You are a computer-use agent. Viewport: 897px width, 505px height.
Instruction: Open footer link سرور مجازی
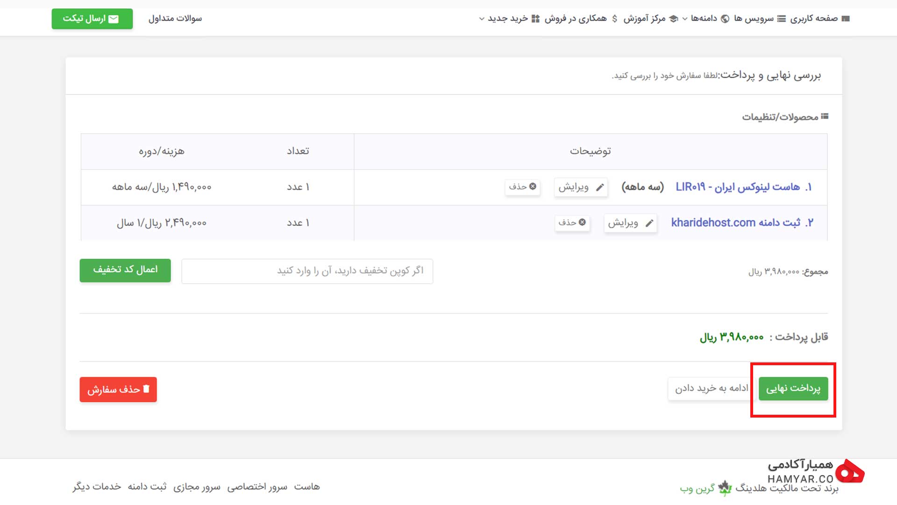197,487
